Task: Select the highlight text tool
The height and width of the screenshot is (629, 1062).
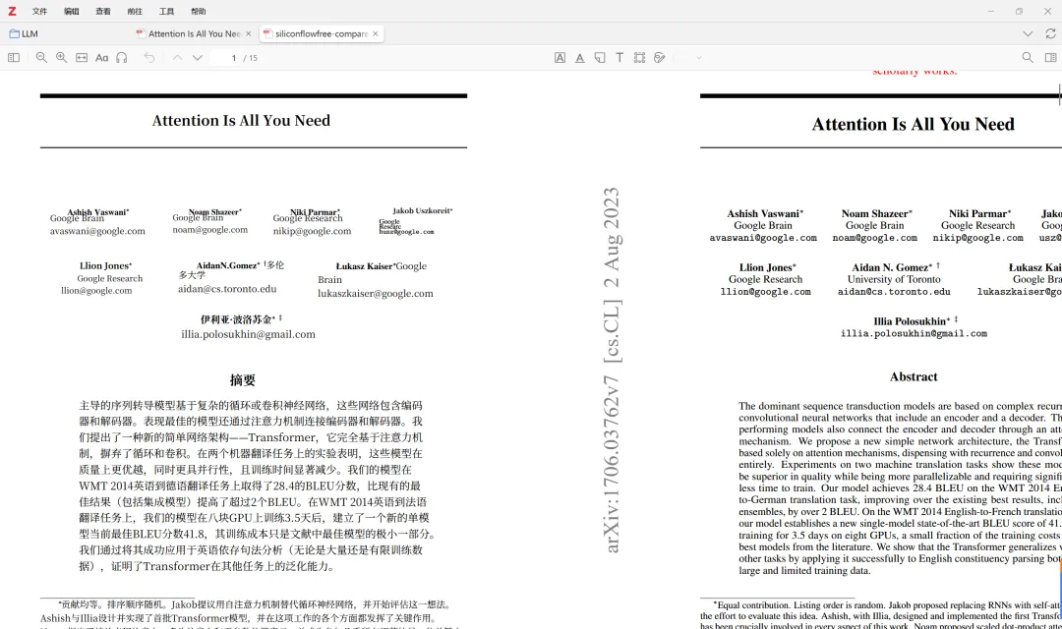Action: [560, 58]
